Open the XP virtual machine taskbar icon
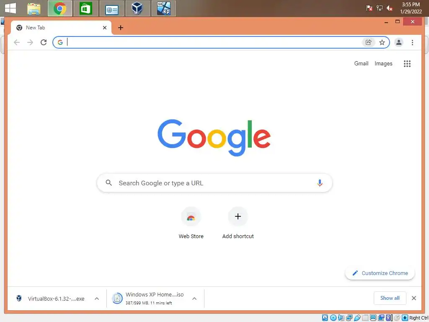 (x=164, y=8)
